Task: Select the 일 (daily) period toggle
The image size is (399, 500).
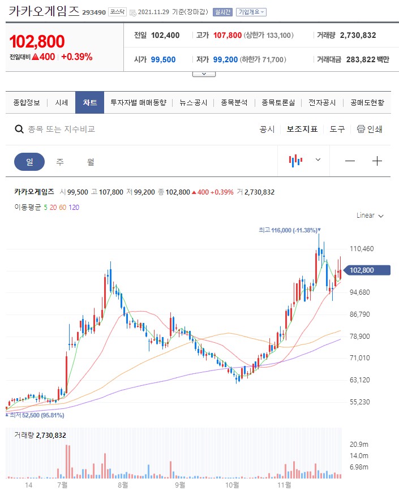Action: coord(29,162)
